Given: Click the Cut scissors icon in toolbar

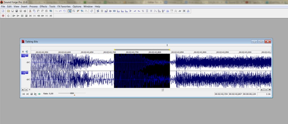Looking at the screenshot, I should click(x=30, y=11).
